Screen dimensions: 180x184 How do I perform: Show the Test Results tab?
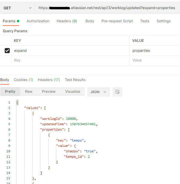point(75,80)
